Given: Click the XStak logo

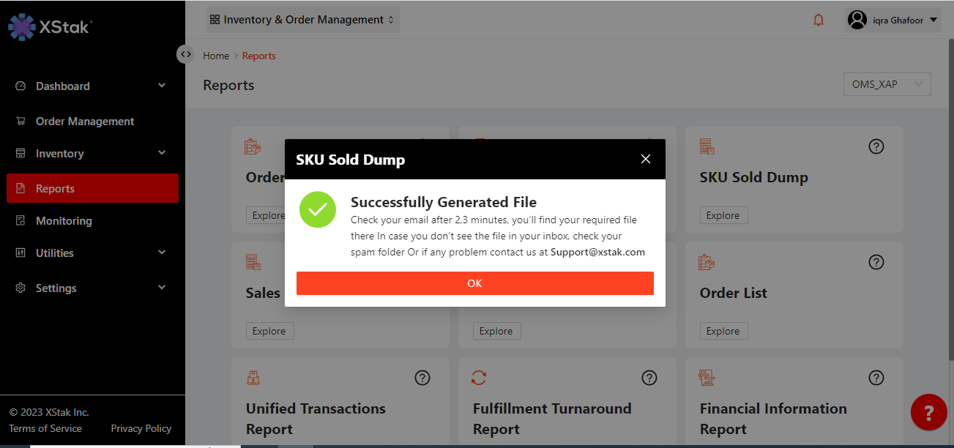Looking at the screenshot, I should 50,27.
